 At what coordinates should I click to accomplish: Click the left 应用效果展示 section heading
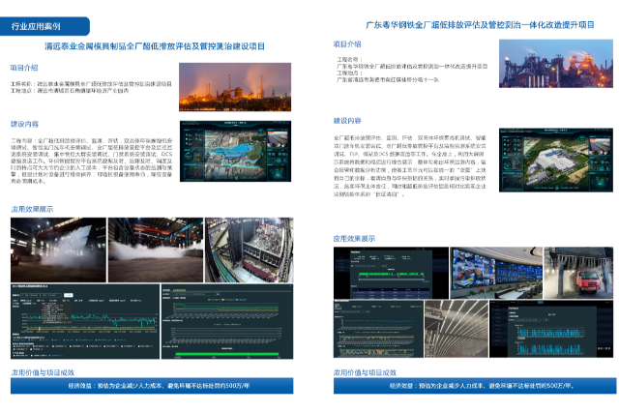(31, 208)
